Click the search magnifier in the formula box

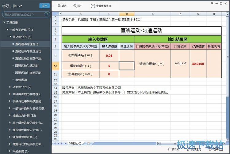[46, 14]
